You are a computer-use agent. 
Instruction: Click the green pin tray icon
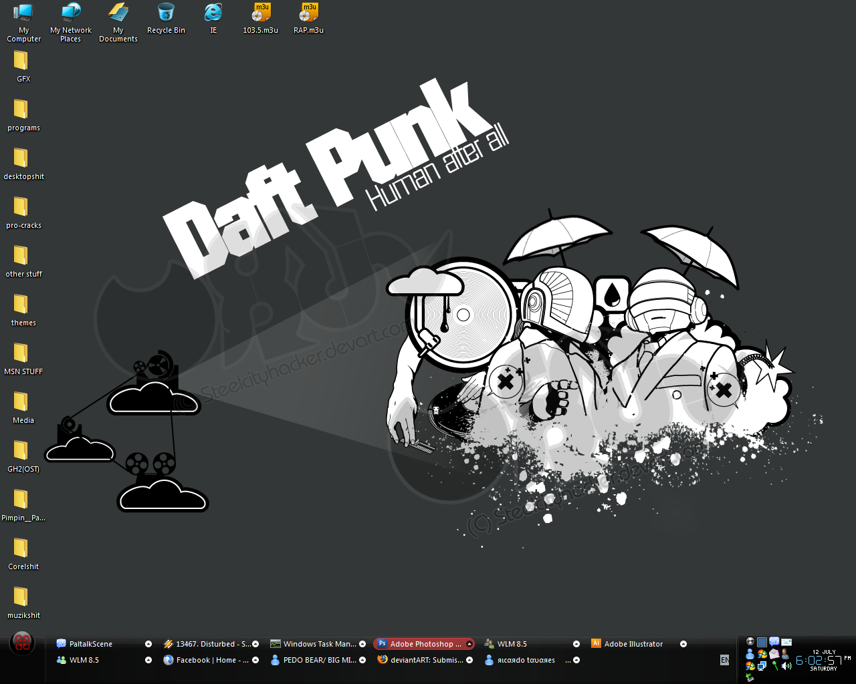tap(775, 666)
